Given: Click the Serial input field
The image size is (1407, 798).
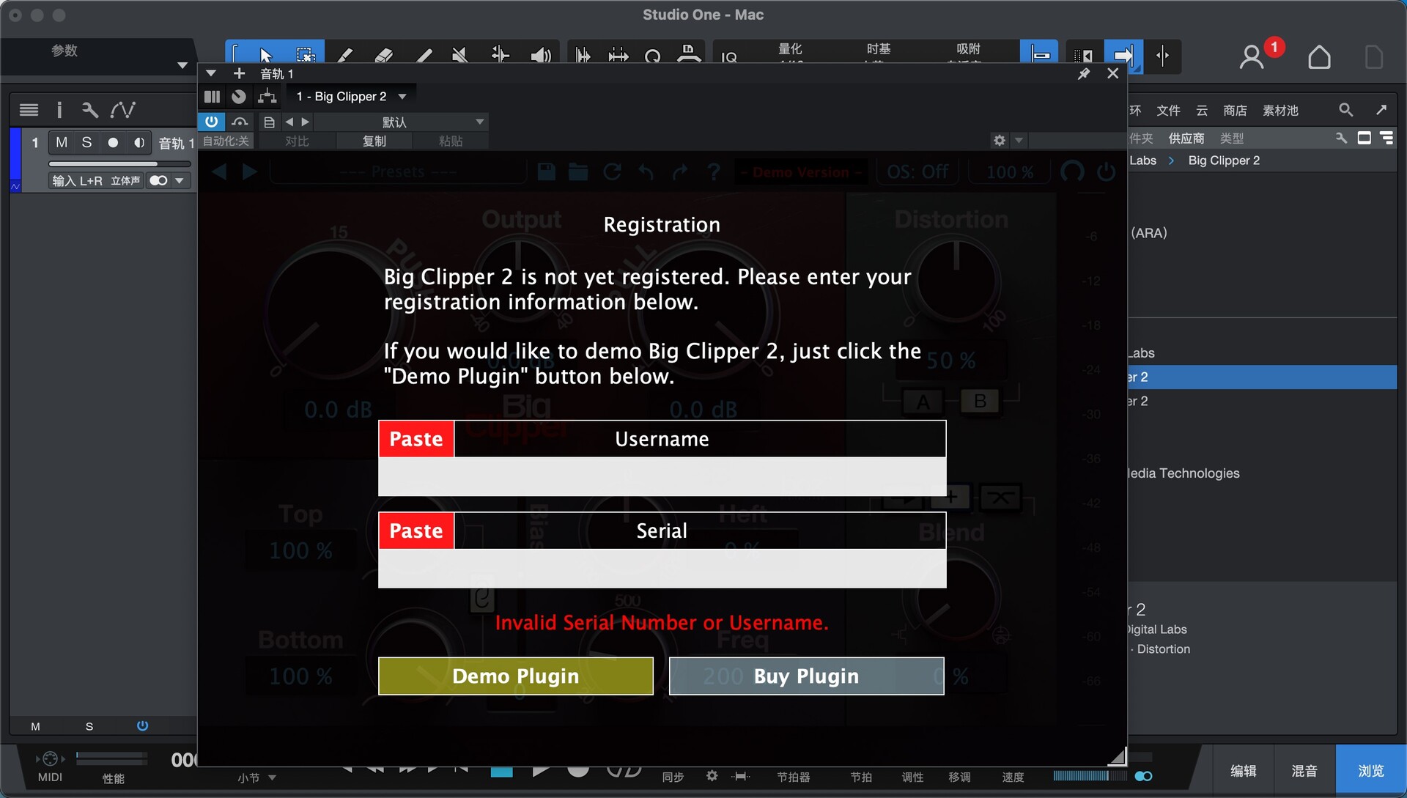Looking at the screenshot, I should coord(662,568).
